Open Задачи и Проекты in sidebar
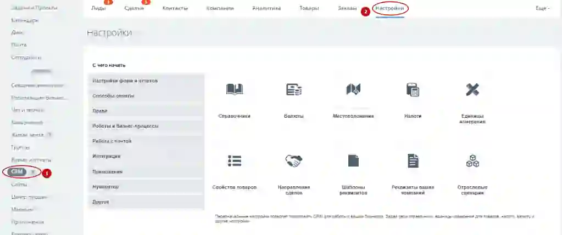The image size is (562, 235). 35,8
